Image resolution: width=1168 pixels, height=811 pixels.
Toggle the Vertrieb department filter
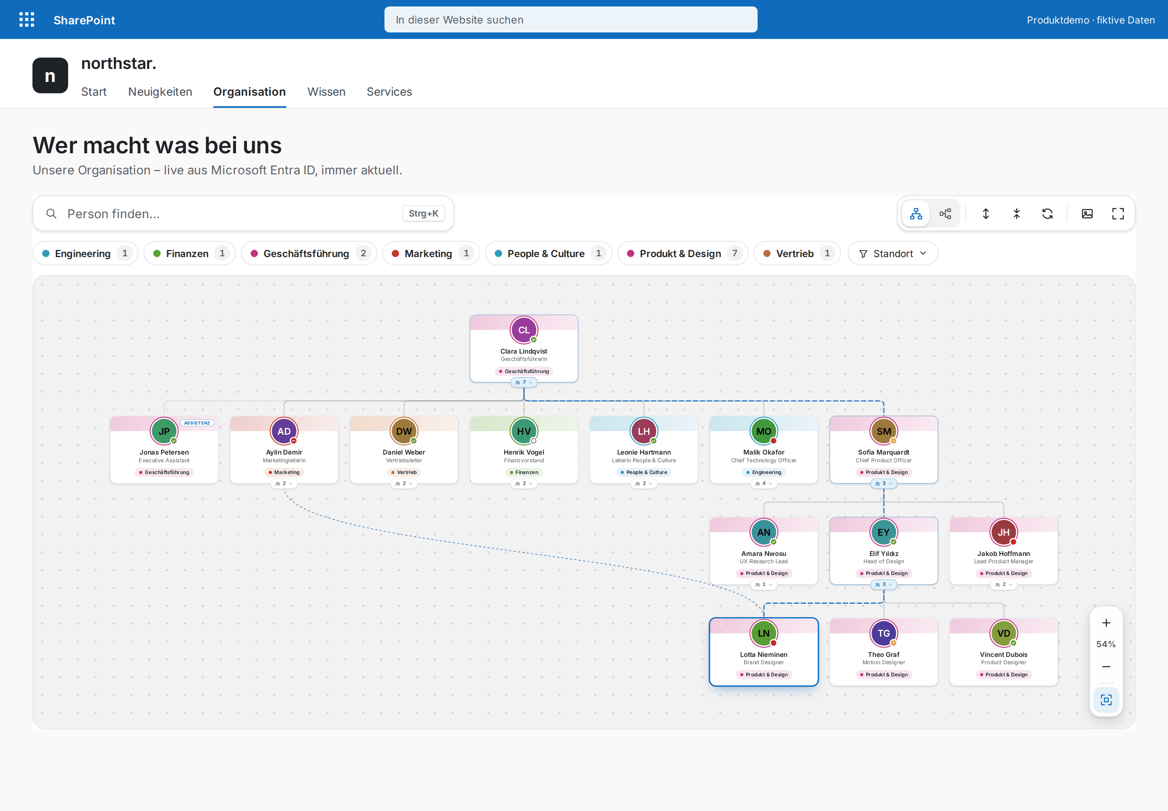(797, 253)
